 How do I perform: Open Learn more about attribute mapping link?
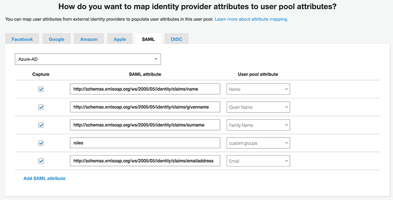[x=251, y=19]
